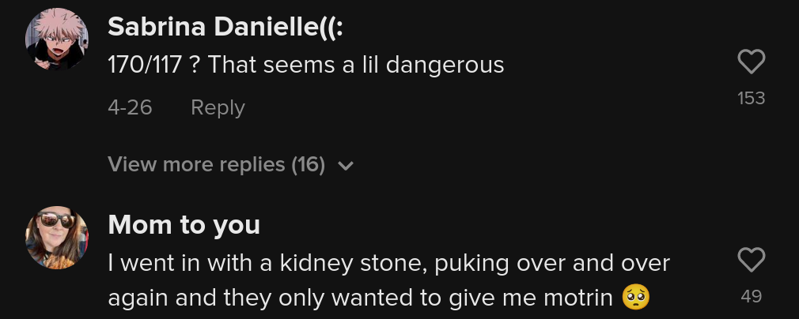799x319 pixels.
Task: Select the 4-26 comment date
Action: [x=130, y=107]
